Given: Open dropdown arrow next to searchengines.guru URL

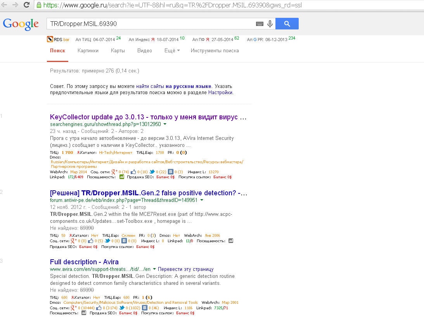Looking at the screenshot, I should pyautogui.click(x=165, y=124).
